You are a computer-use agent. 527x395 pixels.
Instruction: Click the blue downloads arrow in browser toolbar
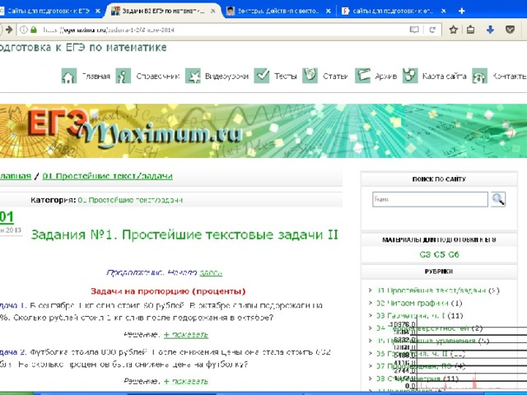491,29
